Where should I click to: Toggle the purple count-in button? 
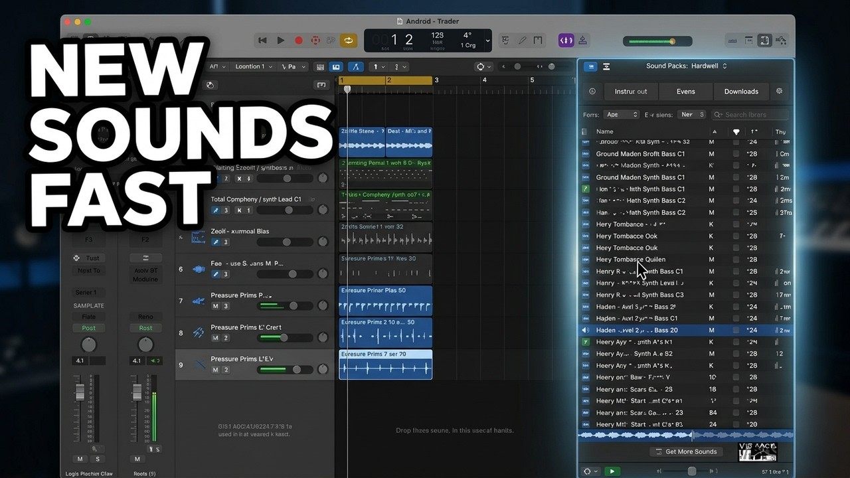(x=566, y=40)
